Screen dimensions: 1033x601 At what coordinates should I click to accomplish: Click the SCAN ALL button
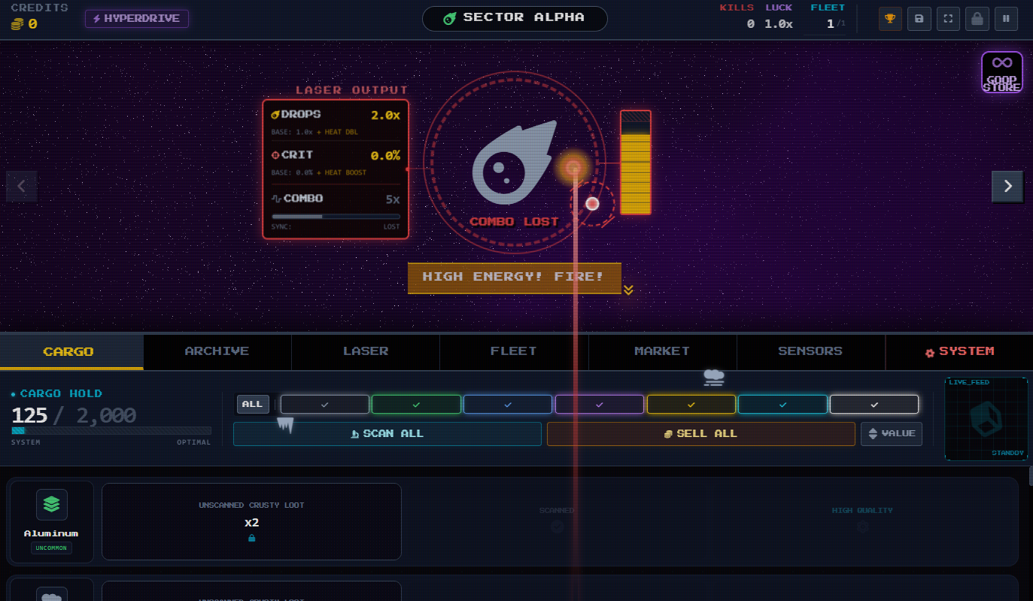pyautogui.click(x=387, y=434)
